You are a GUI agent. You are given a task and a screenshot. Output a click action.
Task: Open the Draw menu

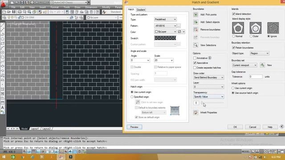click(x=77, y=7)
